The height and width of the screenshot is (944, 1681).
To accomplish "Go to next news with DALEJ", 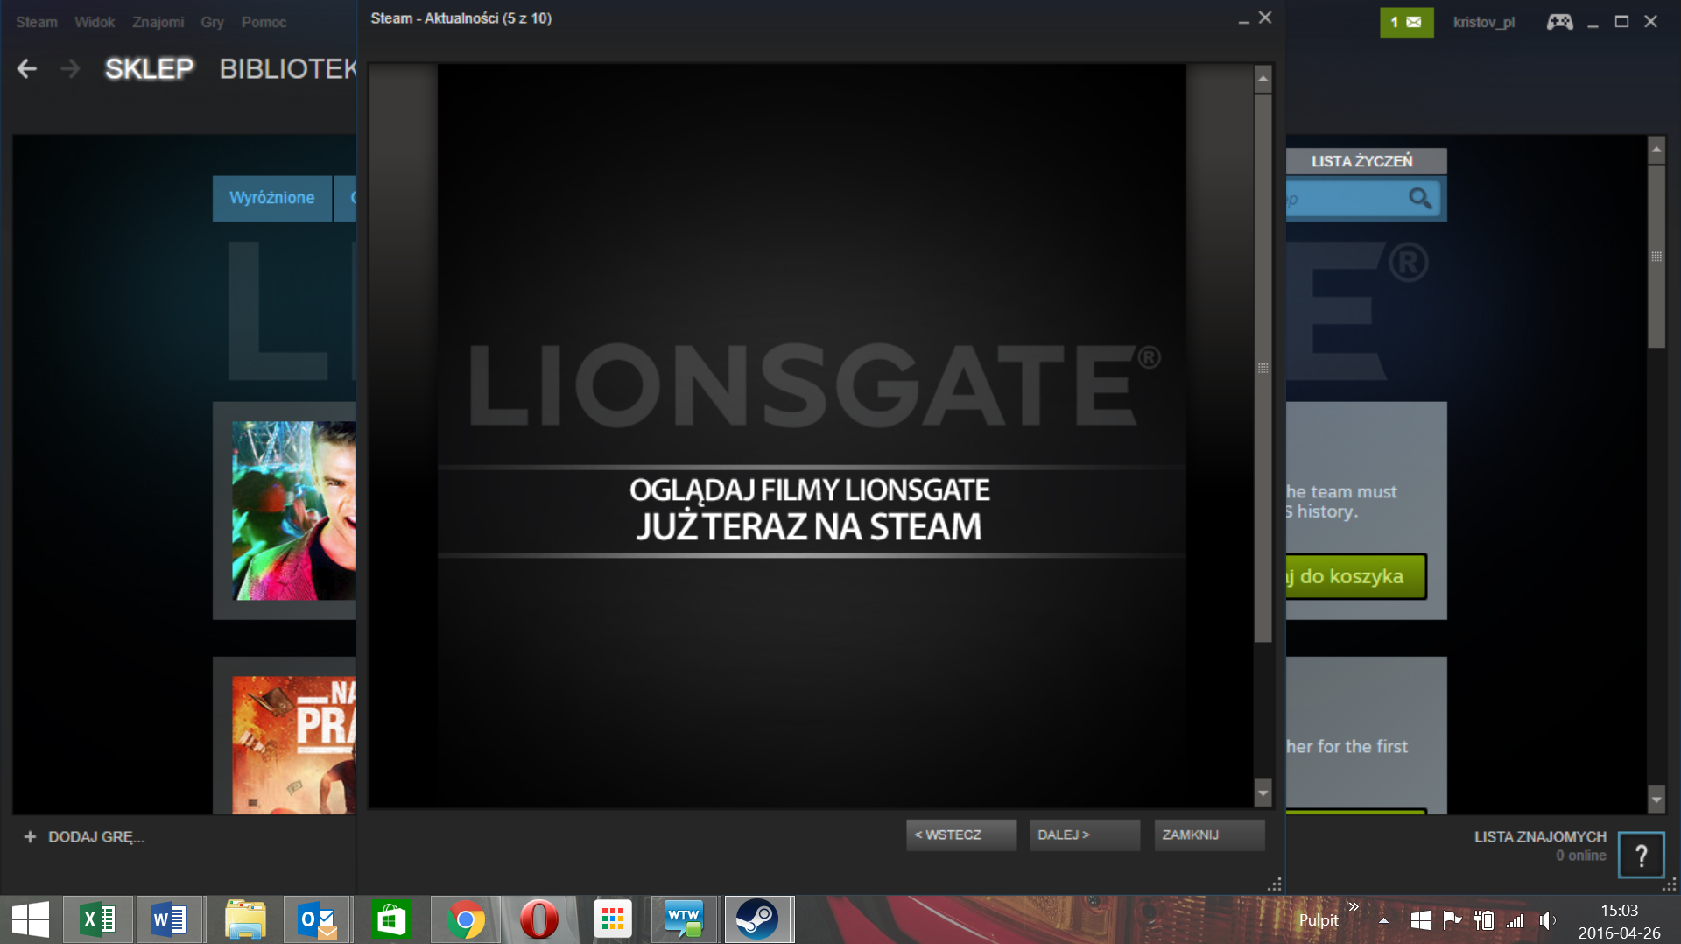I will click(x=1085, y=835).
